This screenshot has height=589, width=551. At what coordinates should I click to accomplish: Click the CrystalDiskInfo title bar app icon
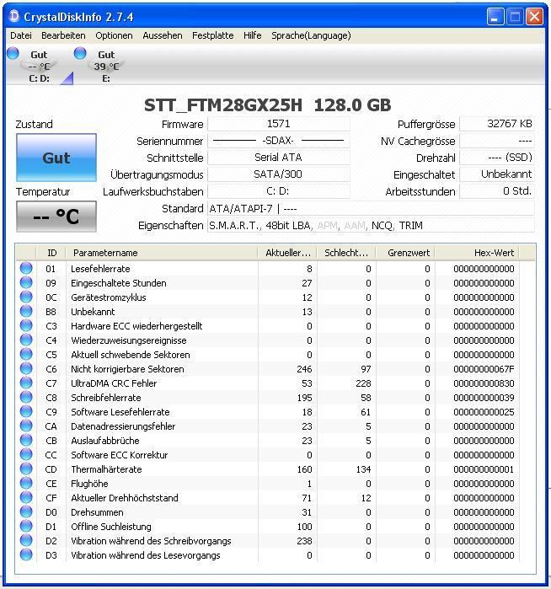point(13,16)
